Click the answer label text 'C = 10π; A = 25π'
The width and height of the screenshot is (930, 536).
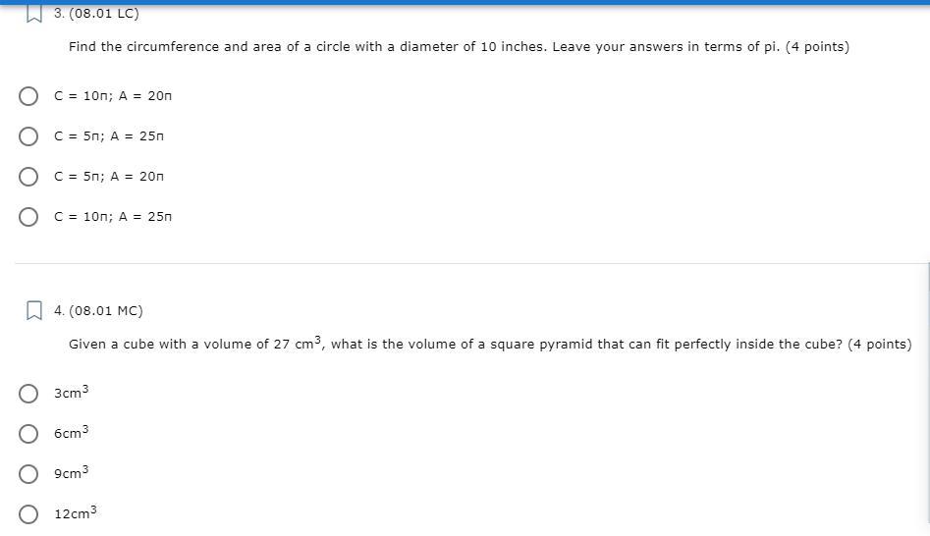tap(113, 217)
